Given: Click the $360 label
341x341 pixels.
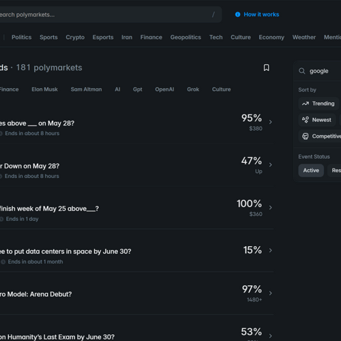Looking at the screenshot, I should coord(256,214).
